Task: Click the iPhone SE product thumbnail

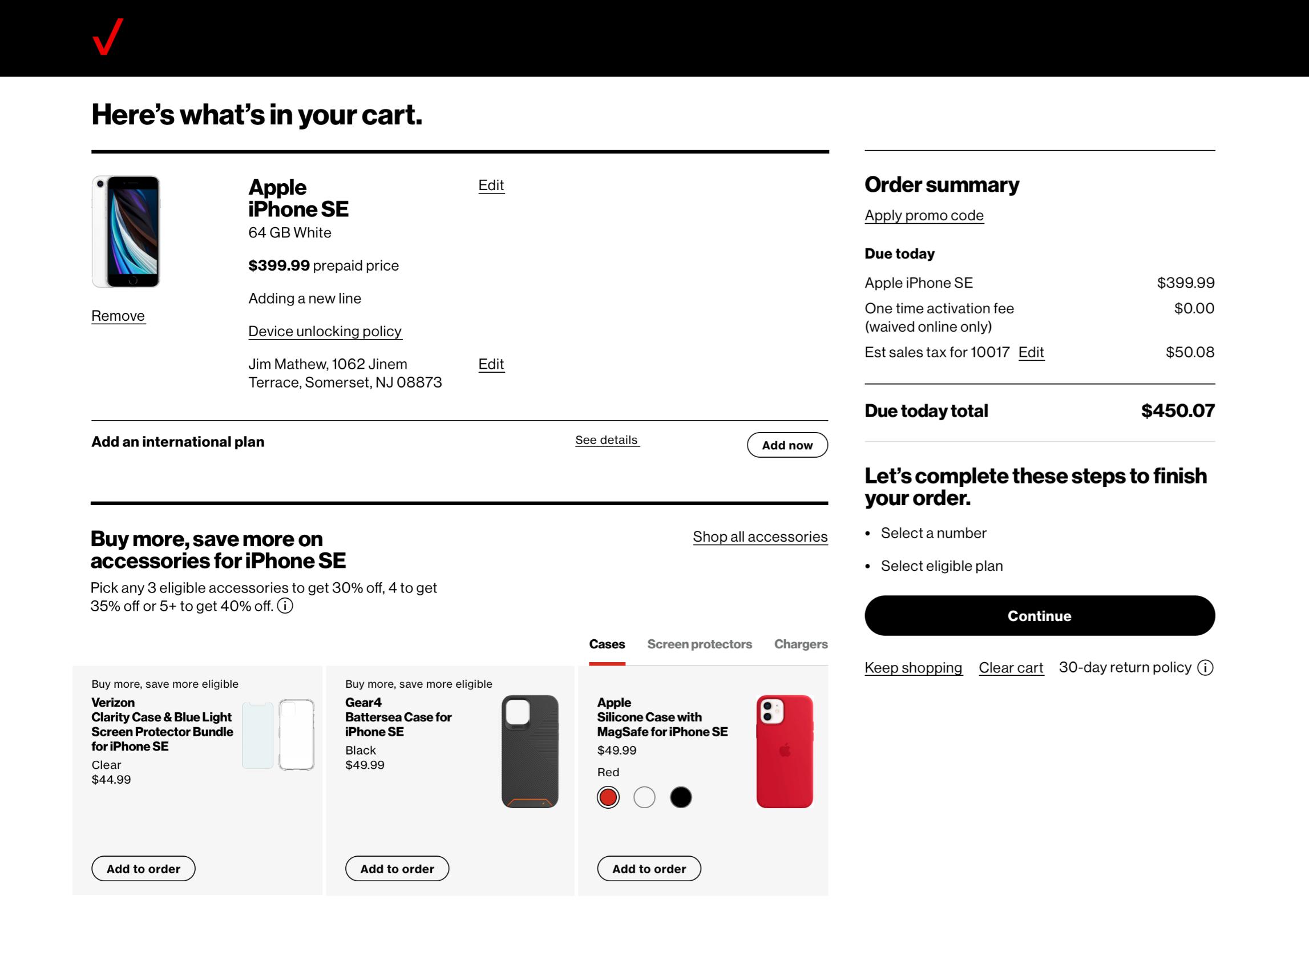Action: click(126, 232)
